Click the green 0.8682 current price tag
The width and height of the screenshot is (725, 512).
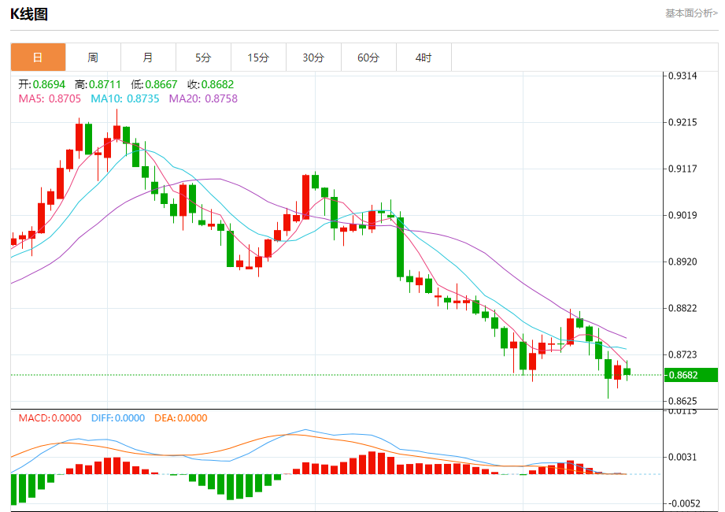pos(691,375)
